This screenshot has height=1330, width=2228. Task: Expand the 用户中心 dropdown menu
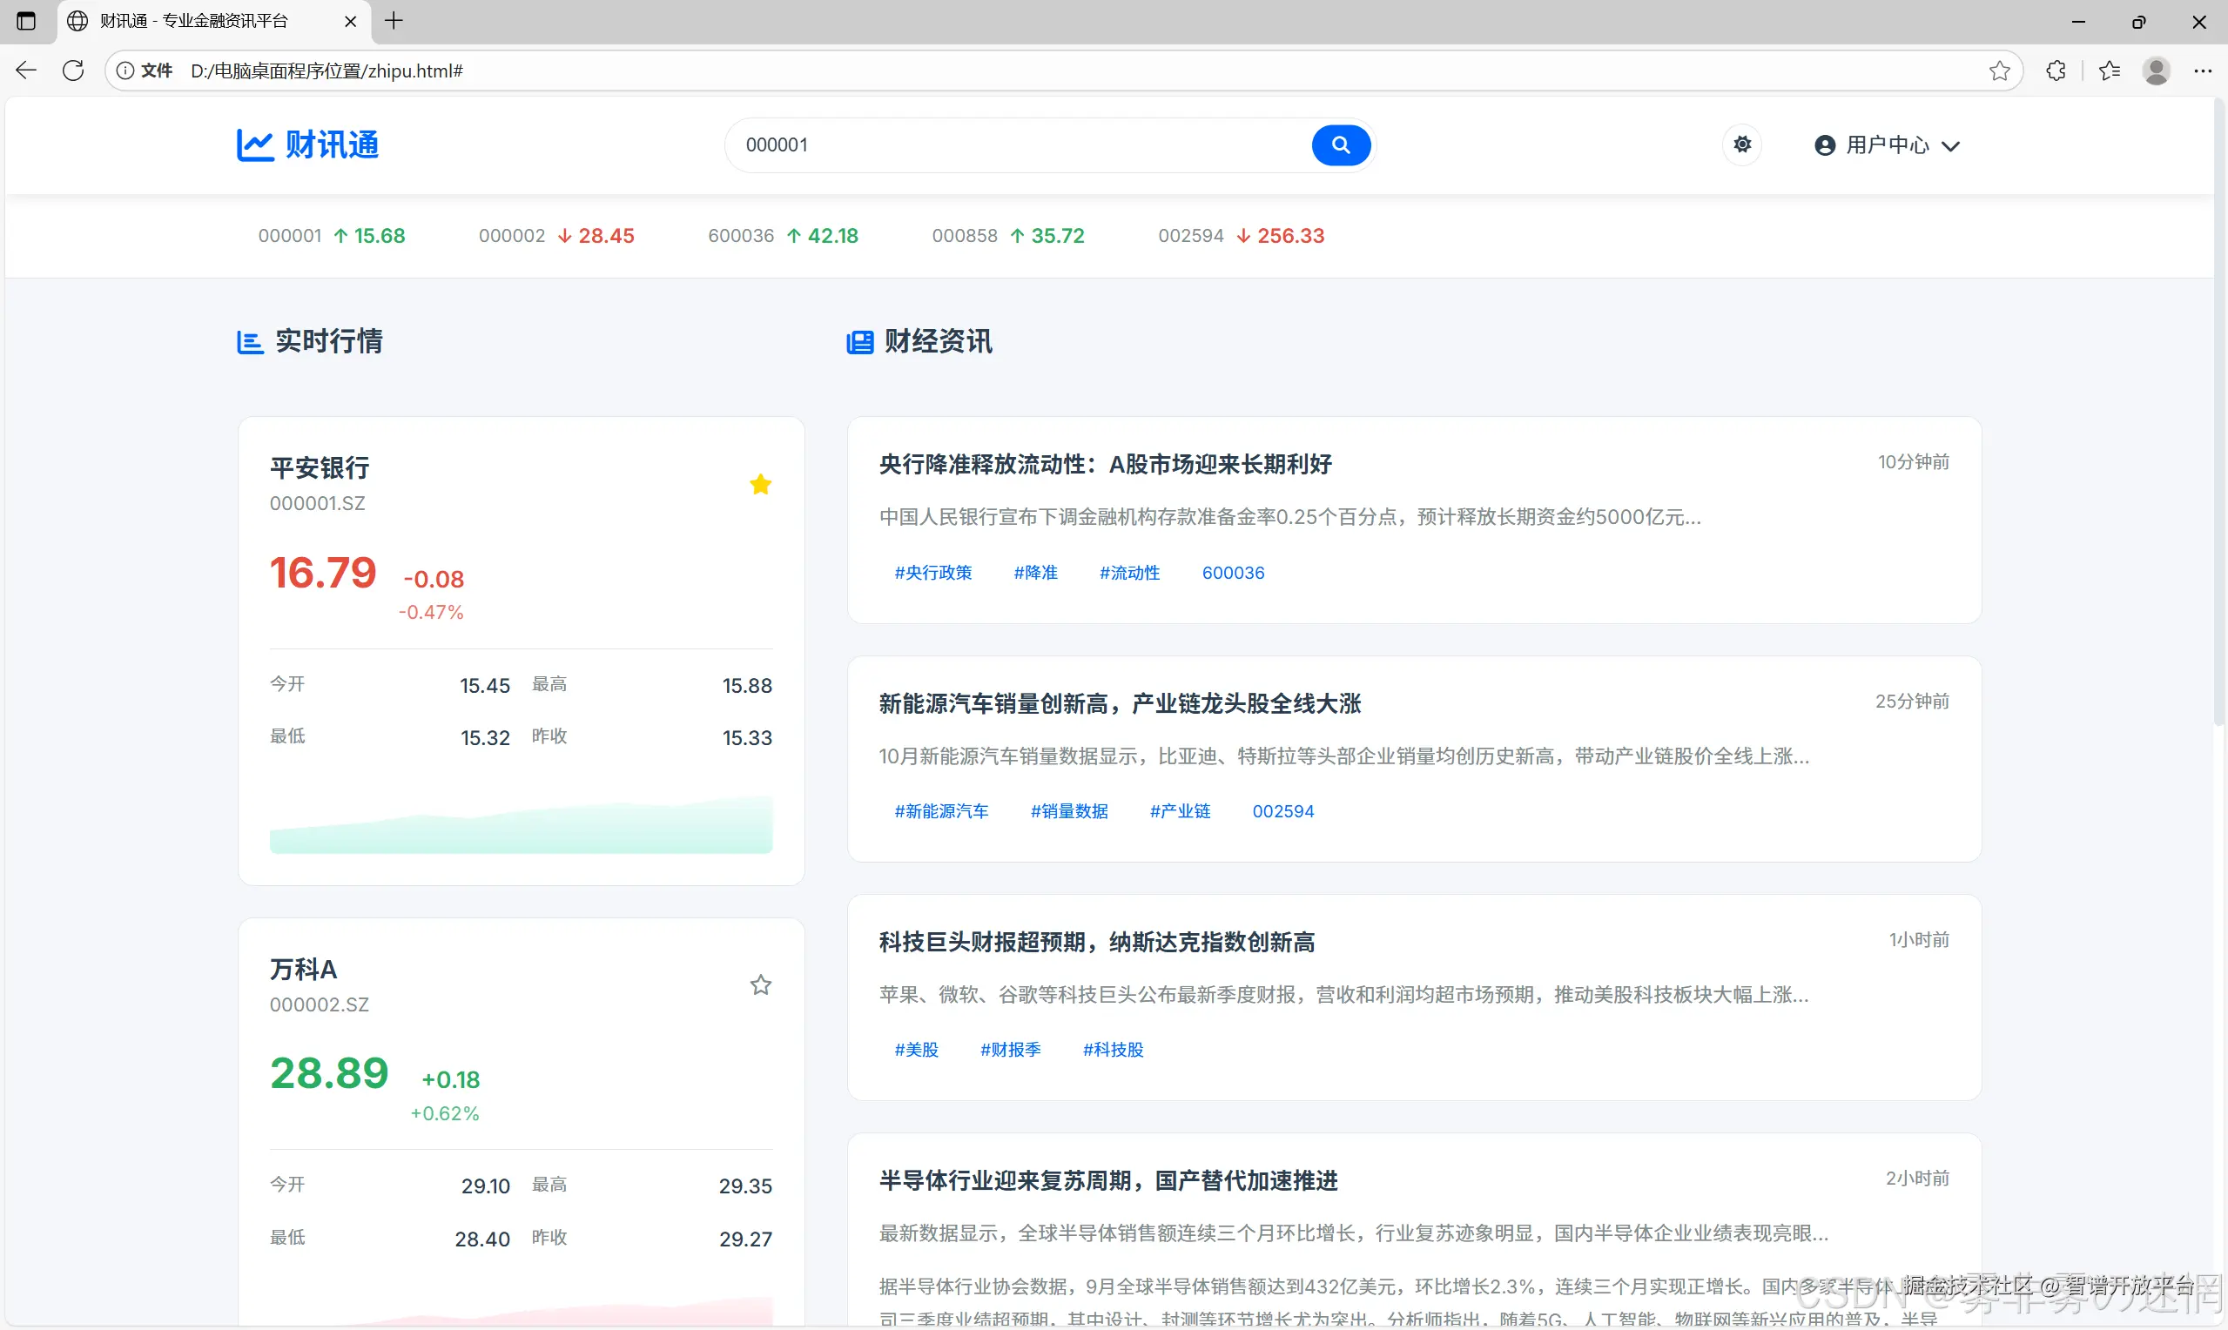tap(1887, 145)
